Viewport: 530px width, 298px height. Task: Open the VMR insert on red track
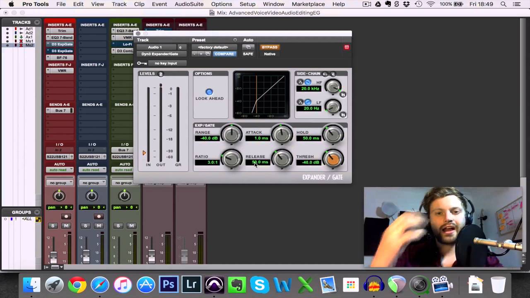60,71
